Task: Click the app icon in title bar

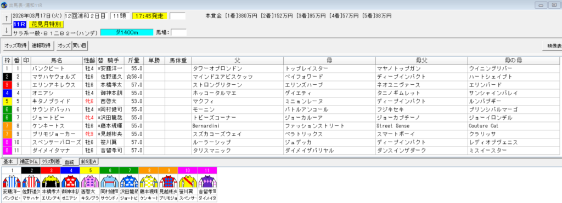Action: [x=4, y=5]
